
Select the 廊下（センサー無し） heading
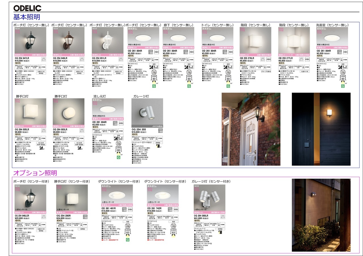(x=179, y=25)
